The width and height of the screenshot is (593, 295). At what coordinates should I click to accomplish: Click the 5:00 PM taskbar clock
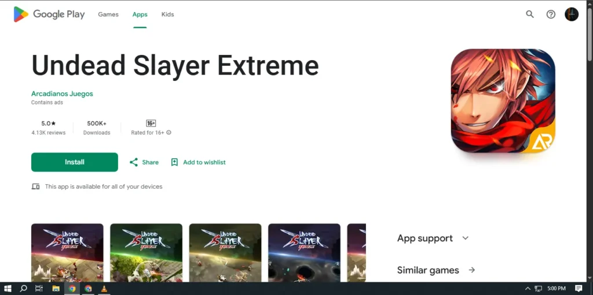557,289
